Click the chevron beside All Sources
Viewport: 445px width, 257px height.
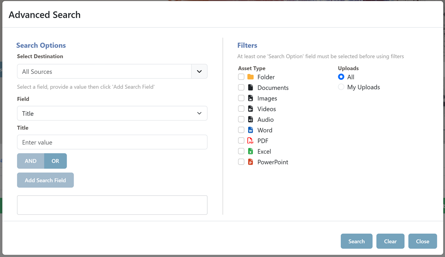tap(199, 71)
